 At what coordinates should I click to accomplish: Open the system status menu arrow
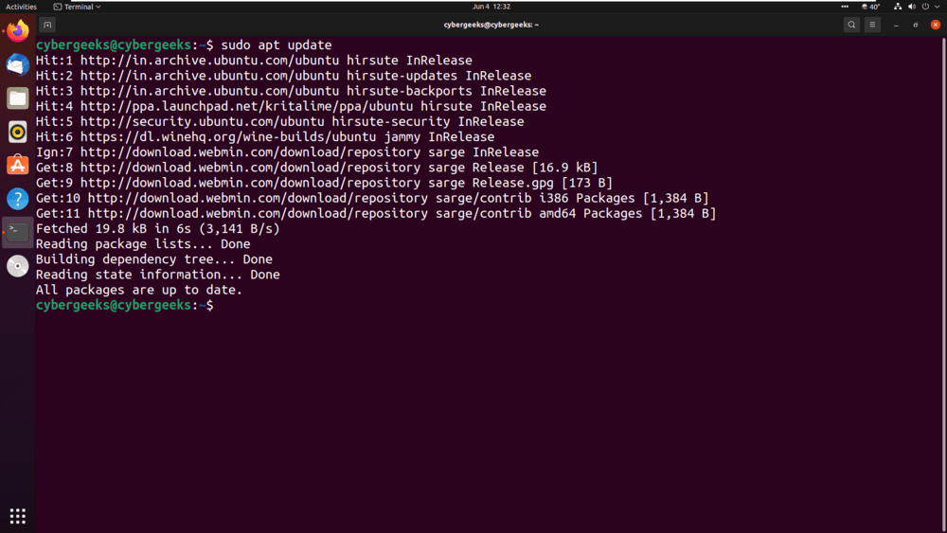pos(938,7)
